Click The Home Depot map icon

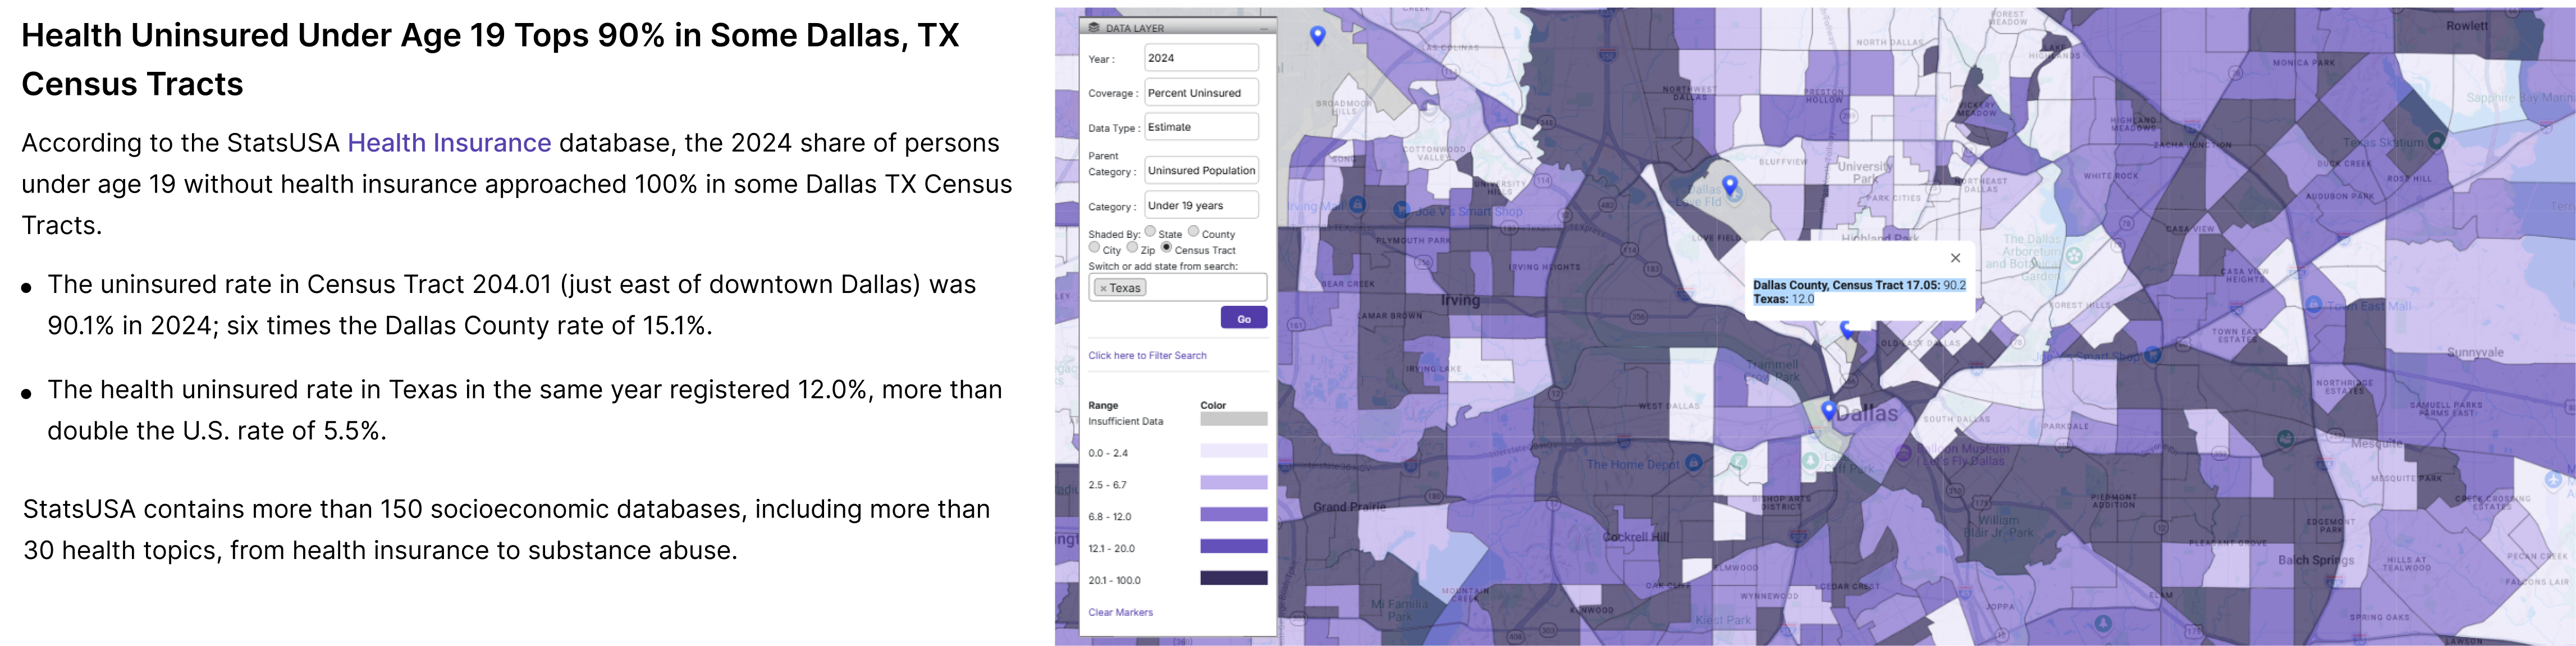pos(1693,463)
